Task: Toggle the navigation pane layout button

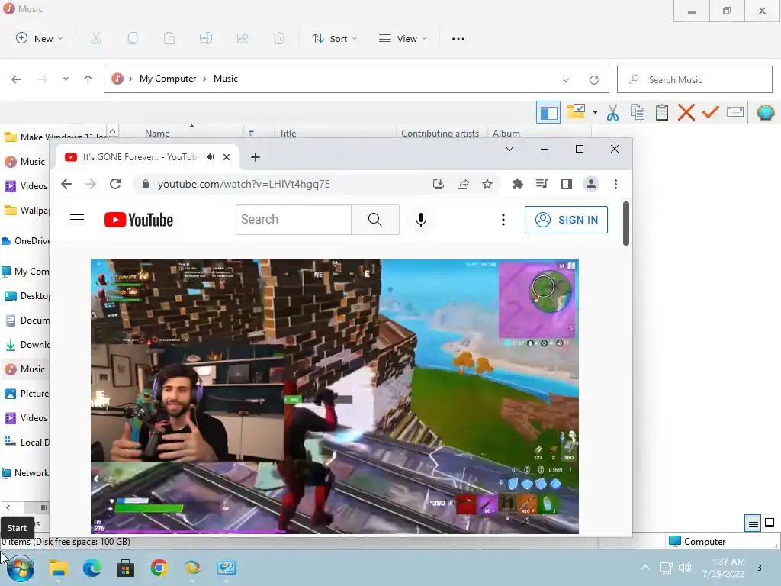Action: coord(548,112)
